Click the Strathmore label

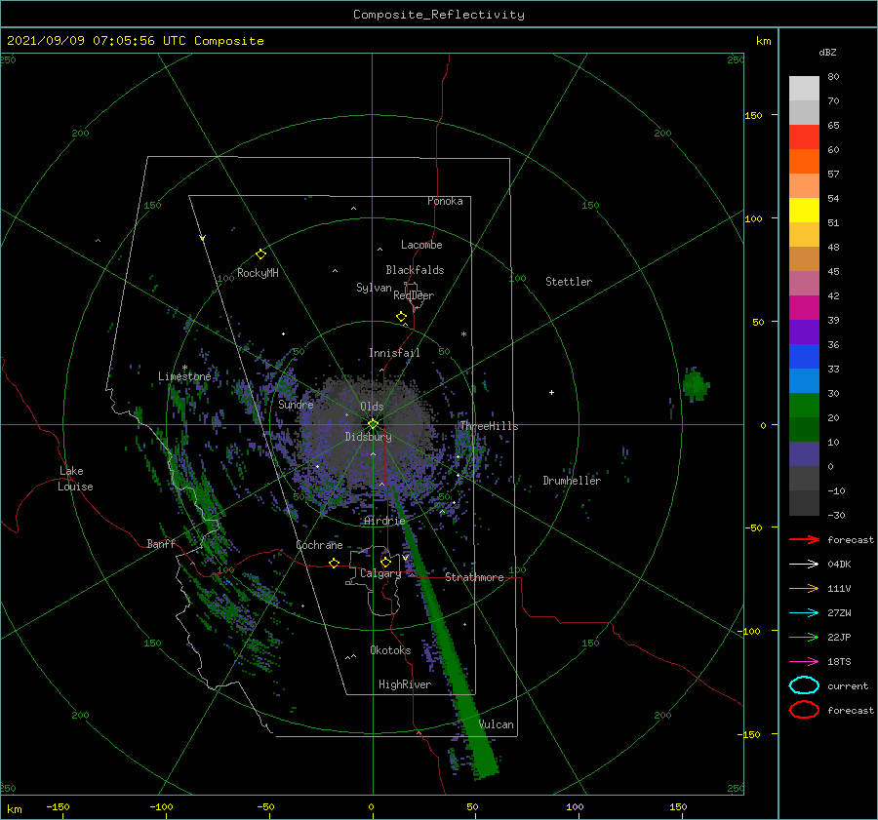(474, 577)
